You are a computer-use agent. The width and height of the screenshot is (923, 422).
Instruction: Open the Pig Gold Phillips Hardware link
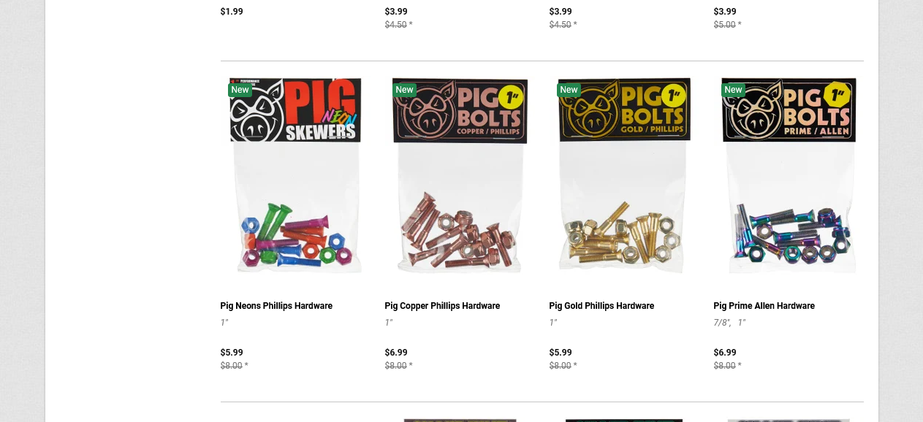[x=601, y=306]
